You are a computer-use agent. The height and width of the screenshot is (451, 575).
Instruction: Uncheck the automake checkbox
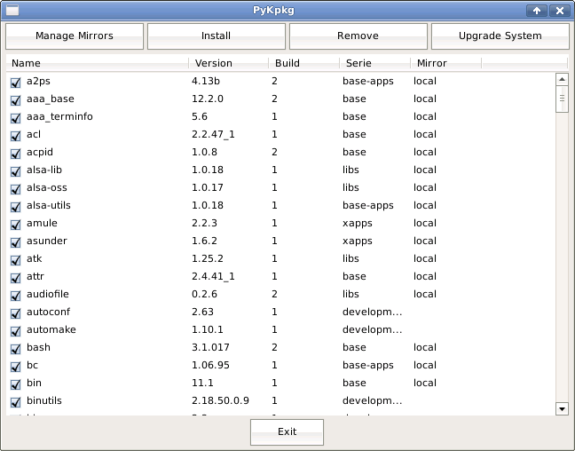(15, 330)
